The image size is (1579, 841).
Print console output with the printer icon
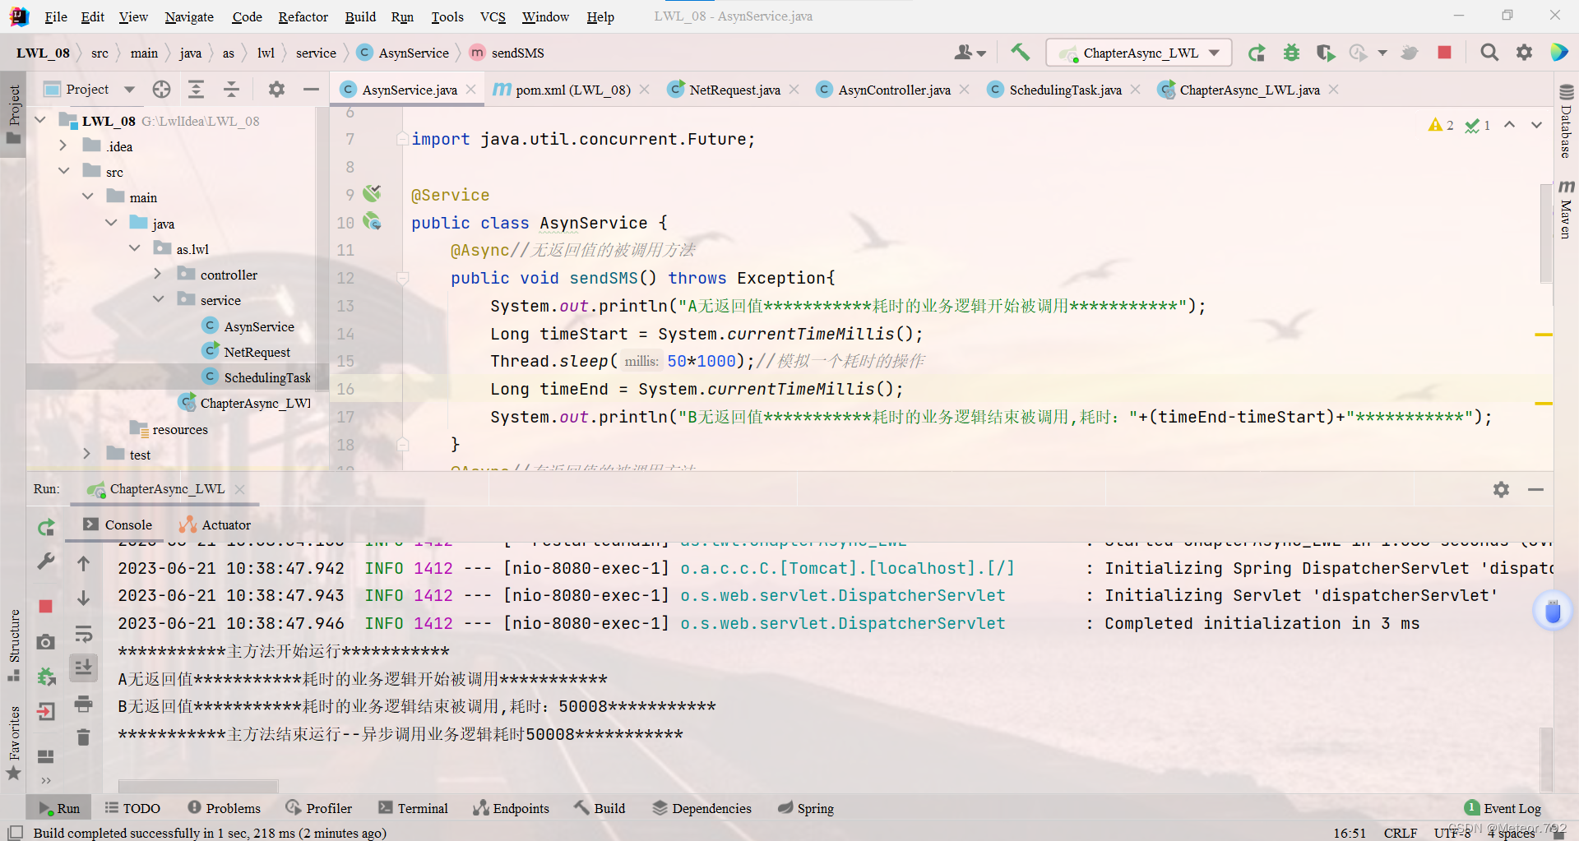pos(83,704)
